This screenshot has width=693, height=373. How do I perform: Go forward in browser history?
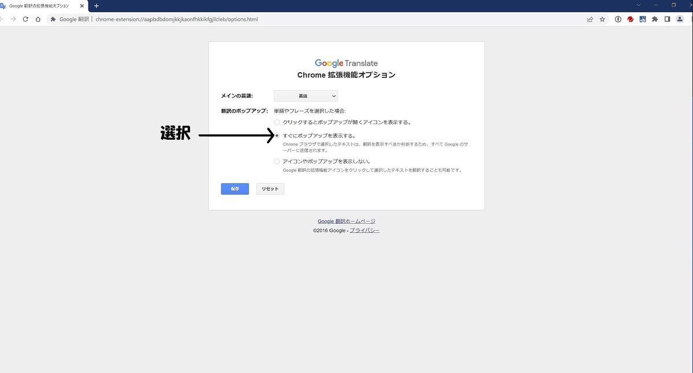(13, 19)
